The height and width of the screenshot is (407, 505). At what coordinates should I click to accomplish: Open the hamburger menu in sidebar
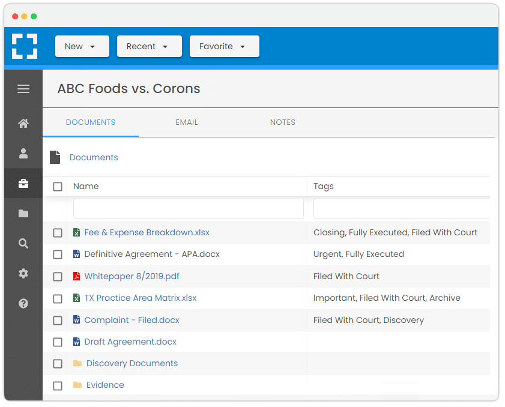pos(23,89)
